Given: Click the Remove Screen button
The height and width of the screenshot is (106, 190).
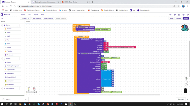Looking at the screenshot, I should coord(61,19).
